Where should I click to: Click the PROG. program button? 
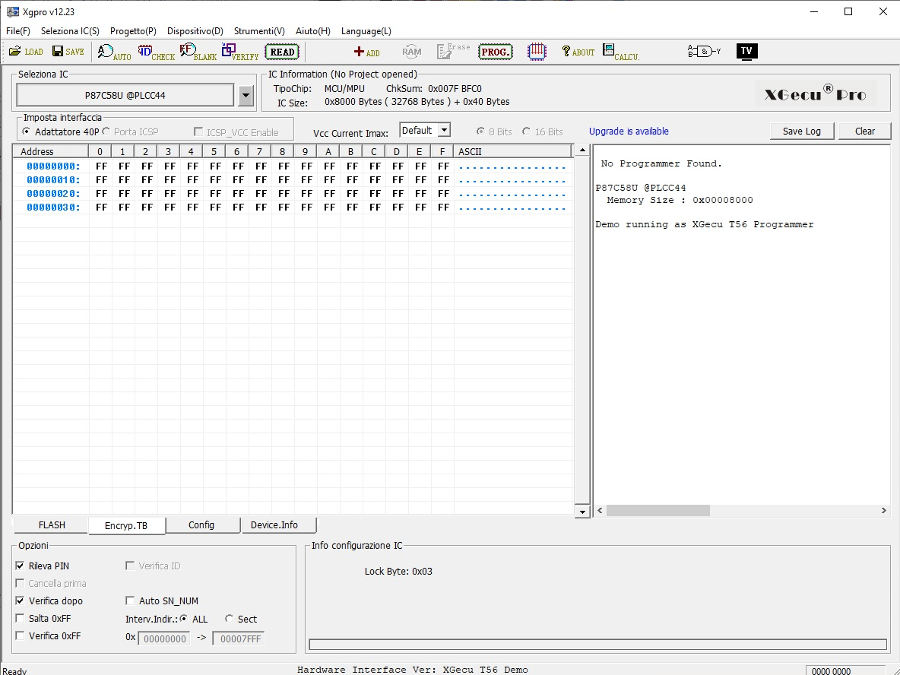496,52
